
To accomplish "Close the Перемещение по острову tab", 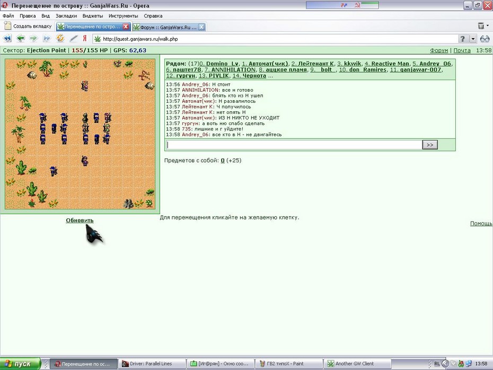I will point(126,27).
